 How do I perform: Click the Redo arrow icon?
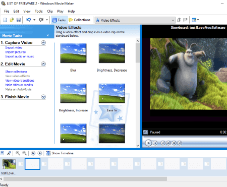41,20
